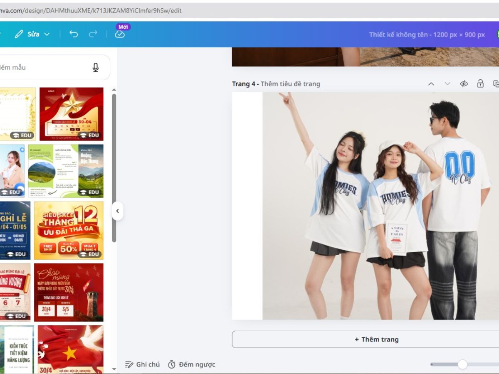
Task: Move page 4 down with the arrow
Action: [x=447, y=84]
